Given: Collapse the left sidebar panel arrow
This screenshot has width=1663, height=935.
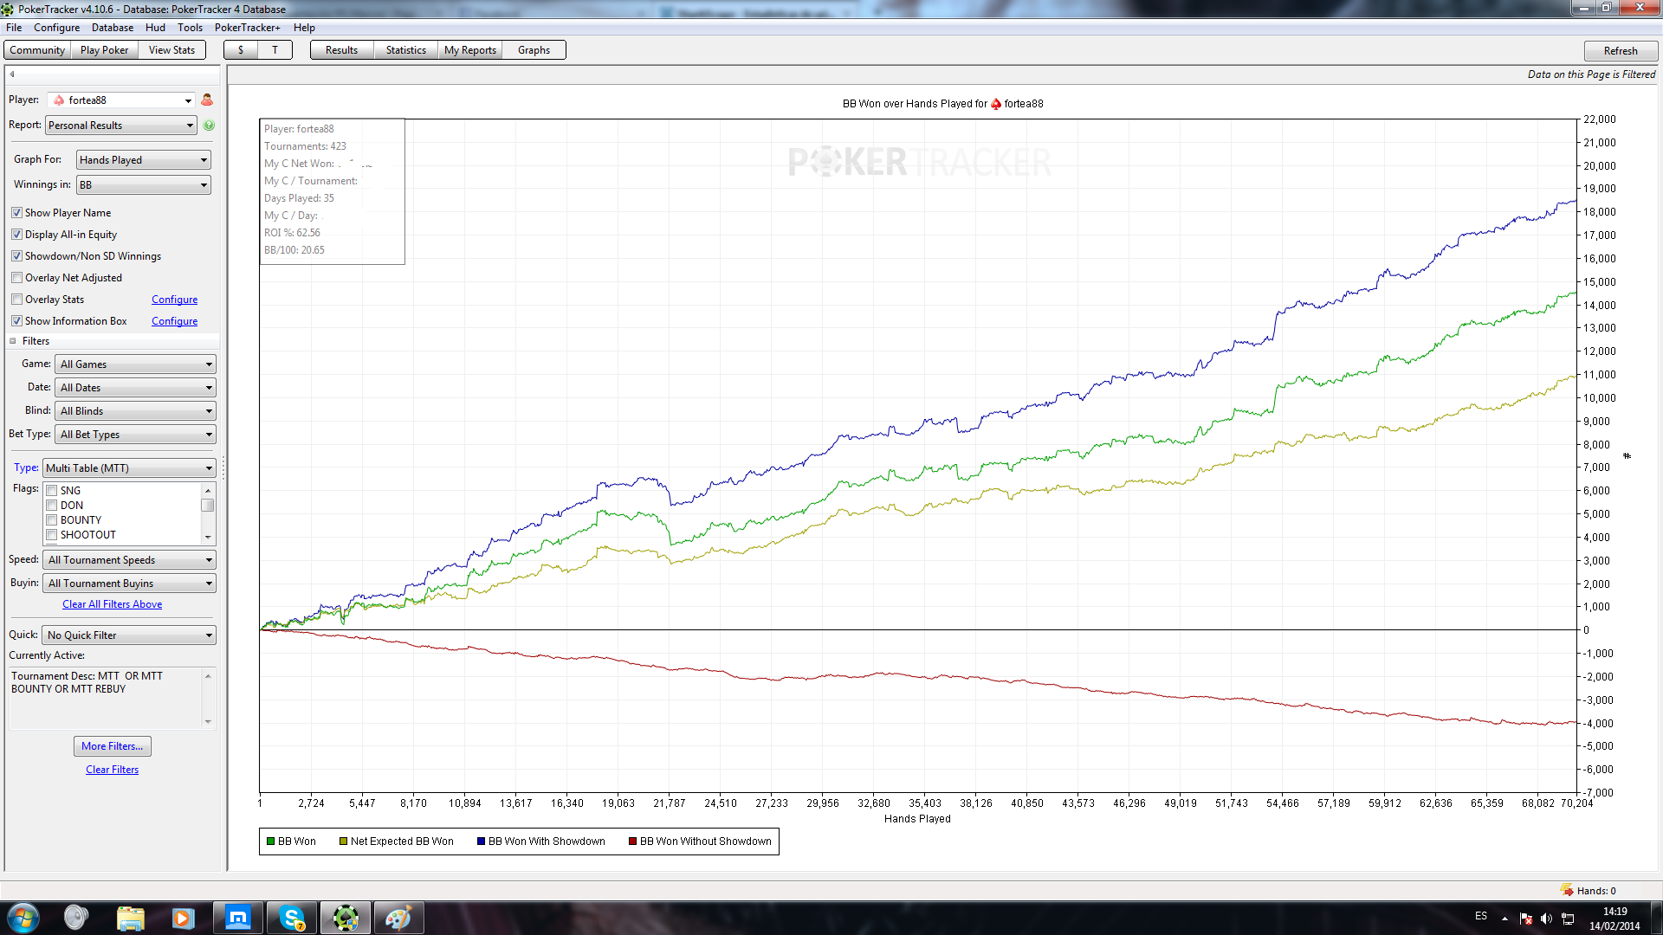Looking at the screenshot, I should coord(12,74).
